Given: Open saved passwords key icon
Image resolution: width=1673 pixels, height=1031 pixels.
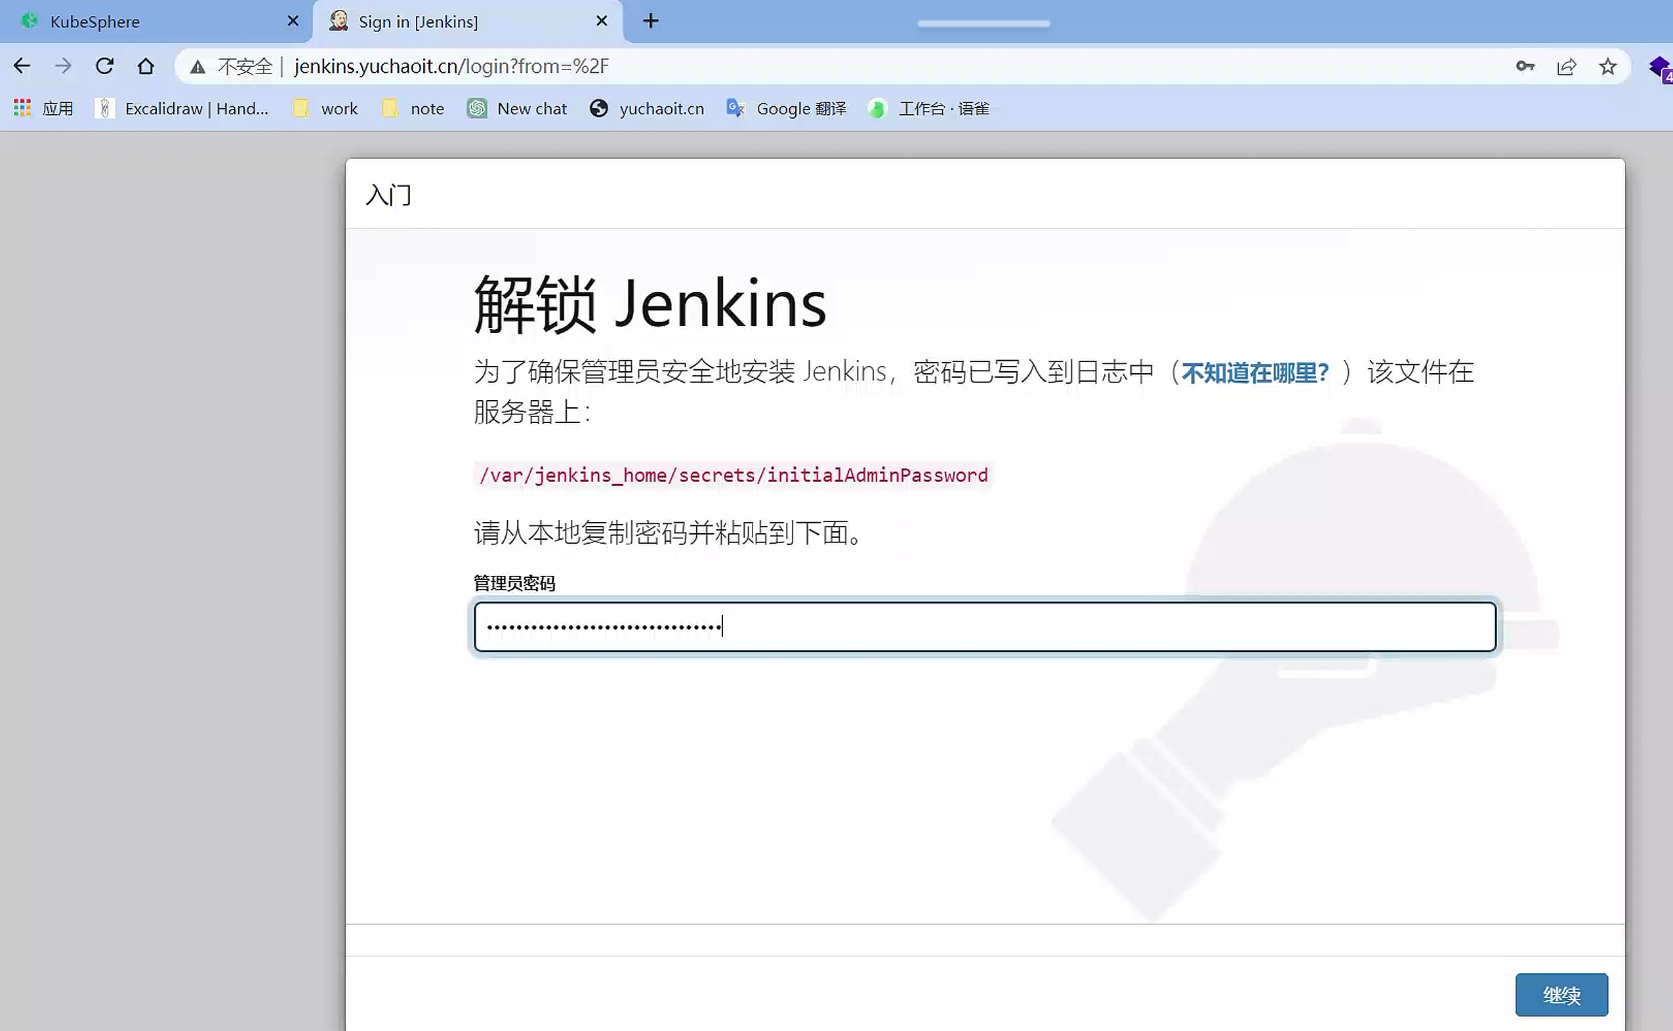Looking at the screenshot, I should click(1525, 66).
